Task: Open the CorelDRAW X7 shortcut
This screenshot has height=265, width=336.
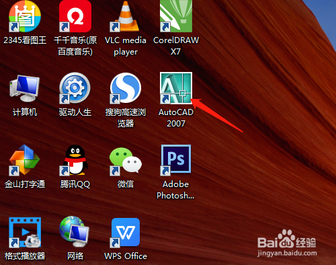Action: coord(176,16)
